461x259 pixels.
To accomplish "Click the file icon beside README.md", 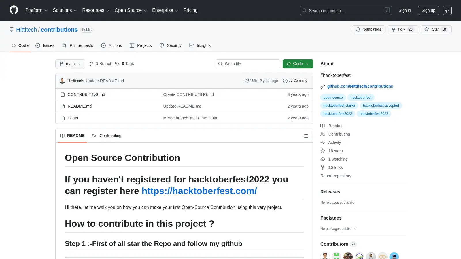I will (63, 106).
